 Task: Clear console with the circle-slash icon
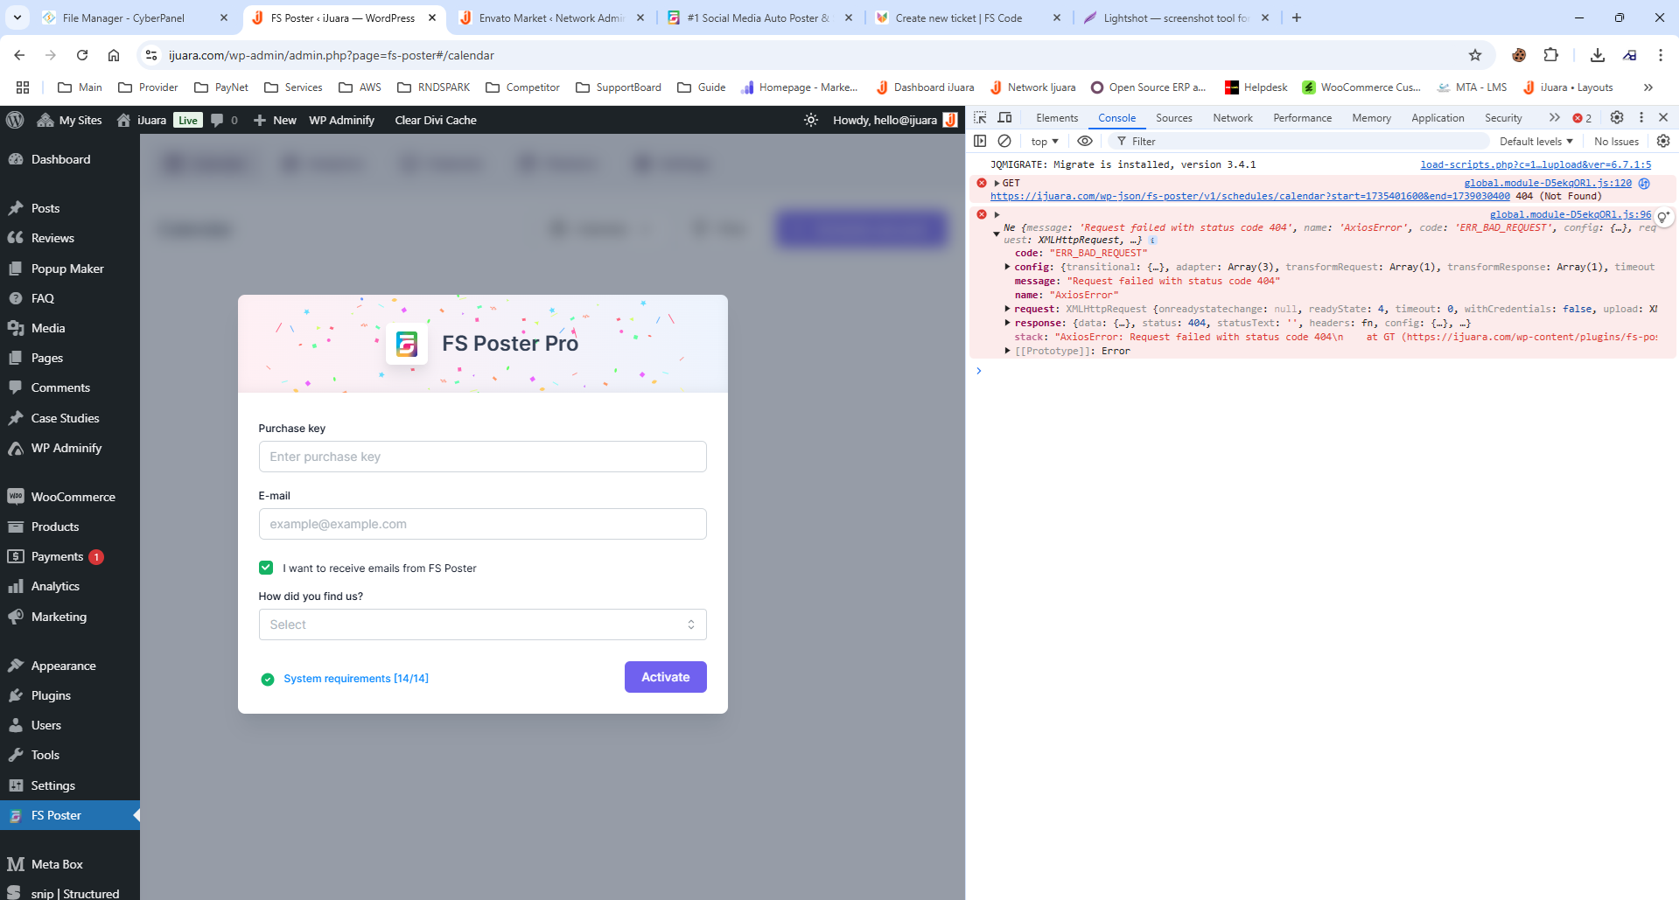pos(1004,141)
